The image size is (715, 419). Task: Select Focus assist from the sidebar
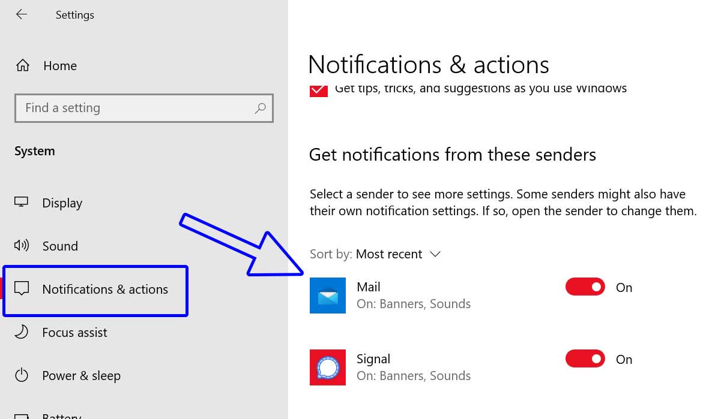coord(74,332)
